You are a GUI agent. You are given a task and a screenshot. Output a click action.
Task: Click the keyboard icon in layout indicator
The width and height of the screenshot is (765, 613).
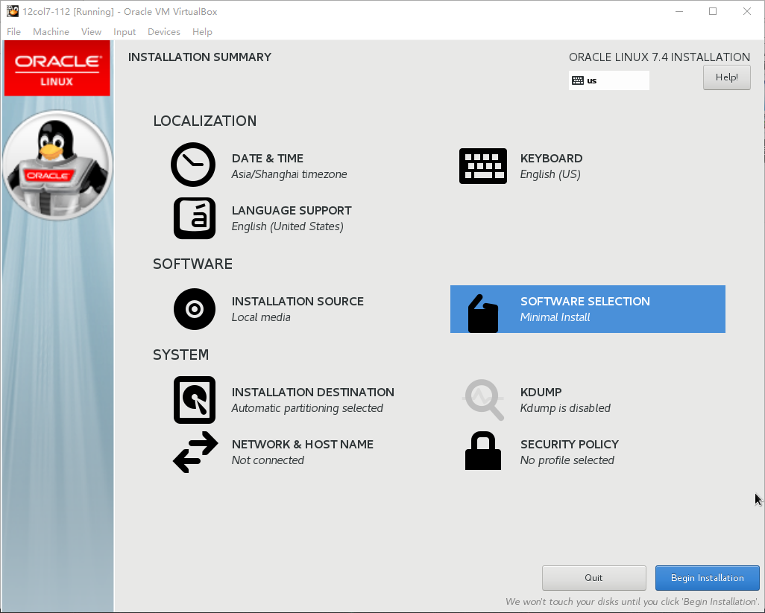click(x=578, y=80)
